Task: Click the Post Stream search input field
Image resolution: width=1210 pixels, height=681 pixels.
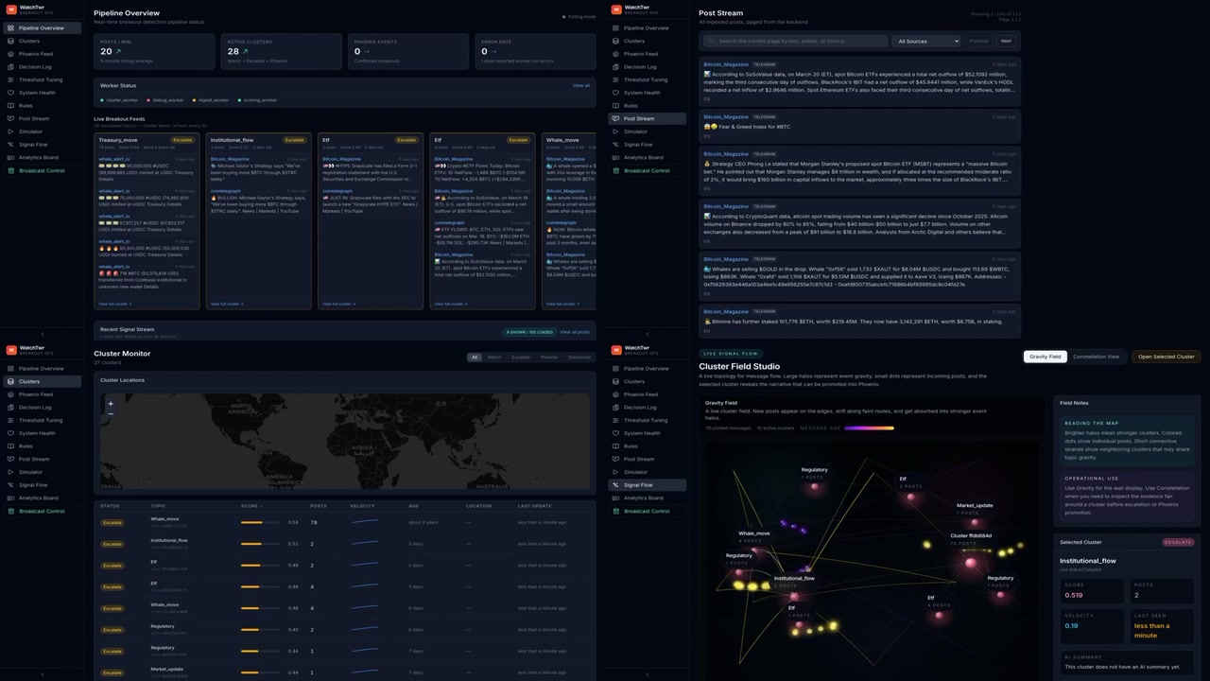Action: click(x=795, y=42)
